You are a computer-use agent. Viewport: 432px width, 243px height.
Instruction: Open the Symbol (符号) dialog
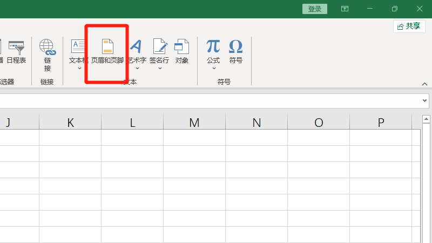(x=236, y=51)
